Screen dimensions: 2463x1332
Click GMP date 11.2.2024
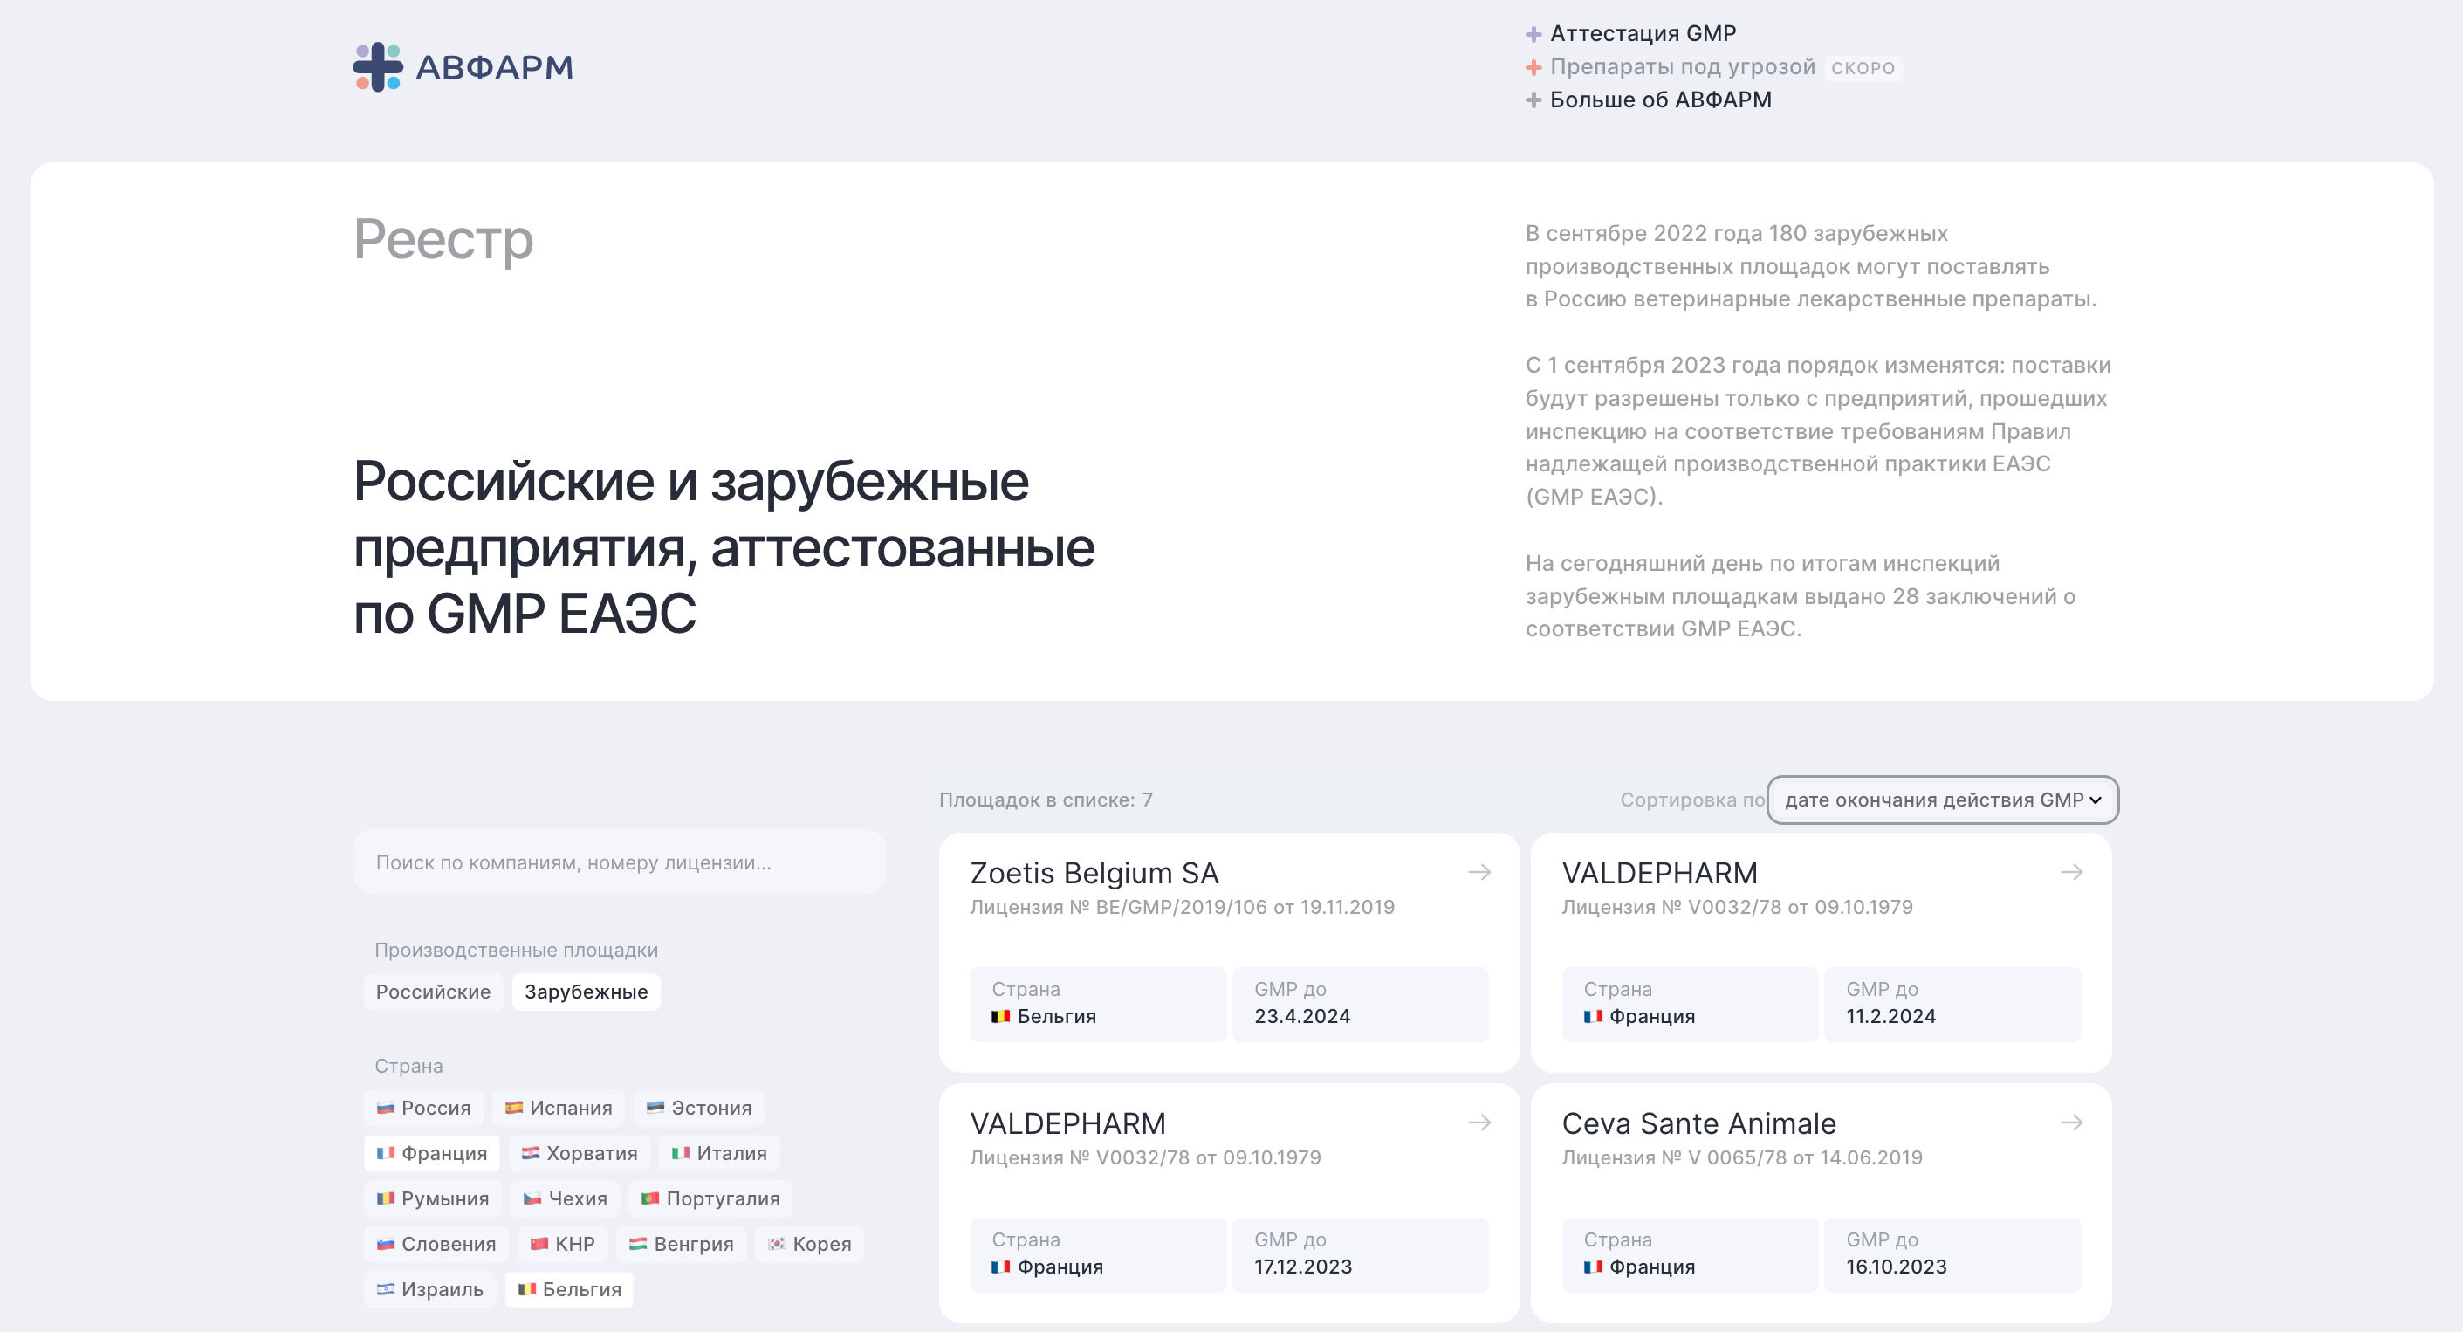tap(1890, 1016)
